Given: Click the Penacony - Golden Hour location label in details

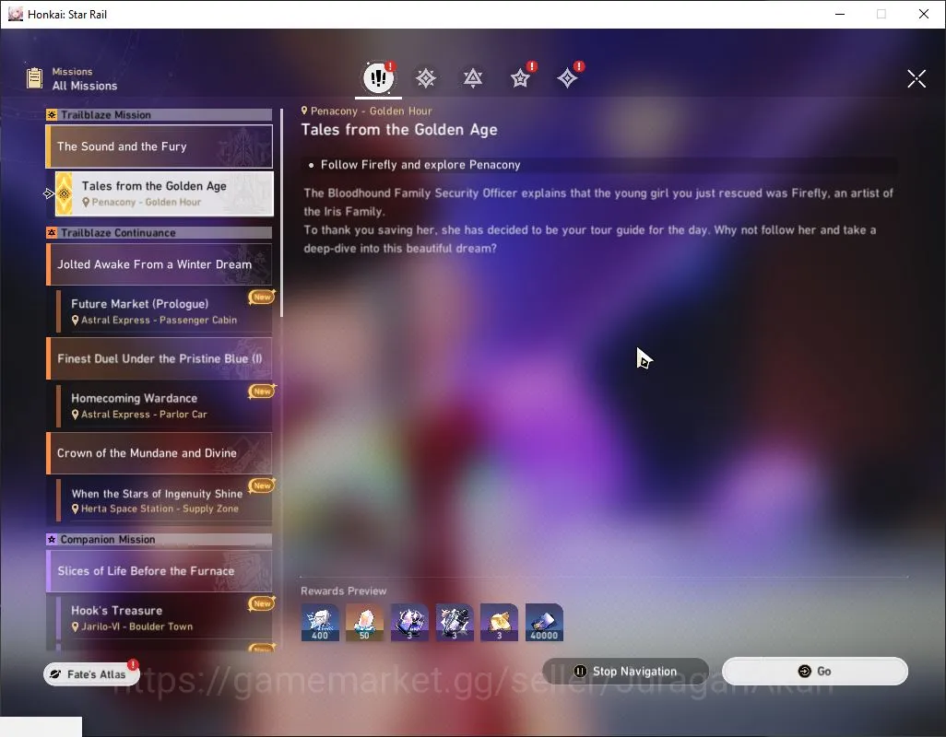Looking at the screenshot, I should (367, 111).
